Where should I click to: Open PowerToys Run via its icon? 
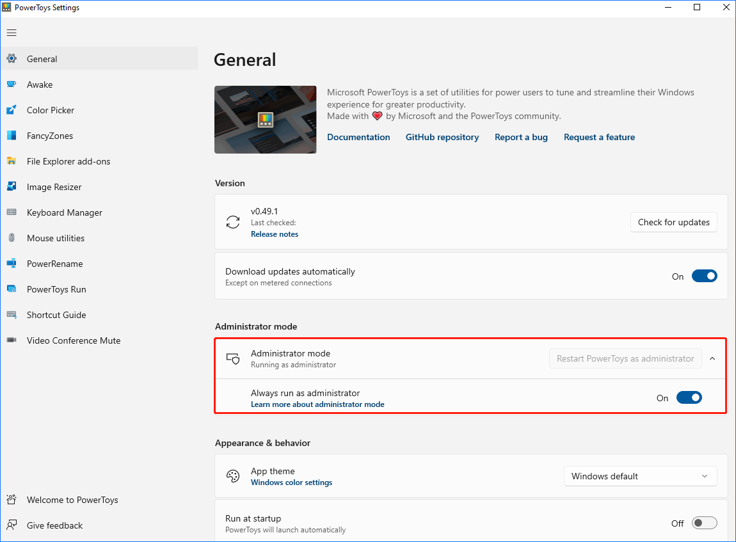coord(12,289)
